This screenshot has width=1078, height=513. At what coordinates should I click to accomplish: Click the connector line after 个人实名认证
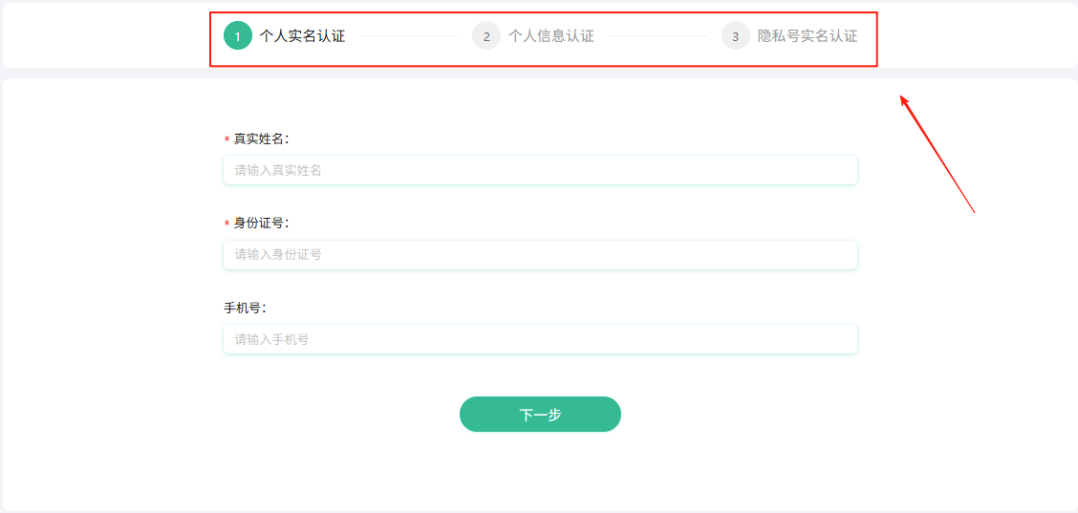pyautogui.click(x=409, y=36)
